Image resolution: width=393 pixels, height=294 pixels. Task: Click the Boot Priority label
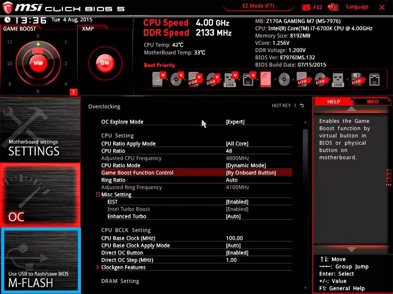pos(159,65)
